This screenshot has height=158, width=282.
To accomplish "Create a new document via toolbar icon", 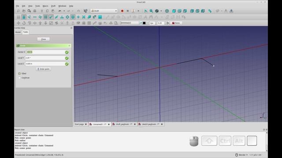I will (19, 11).
